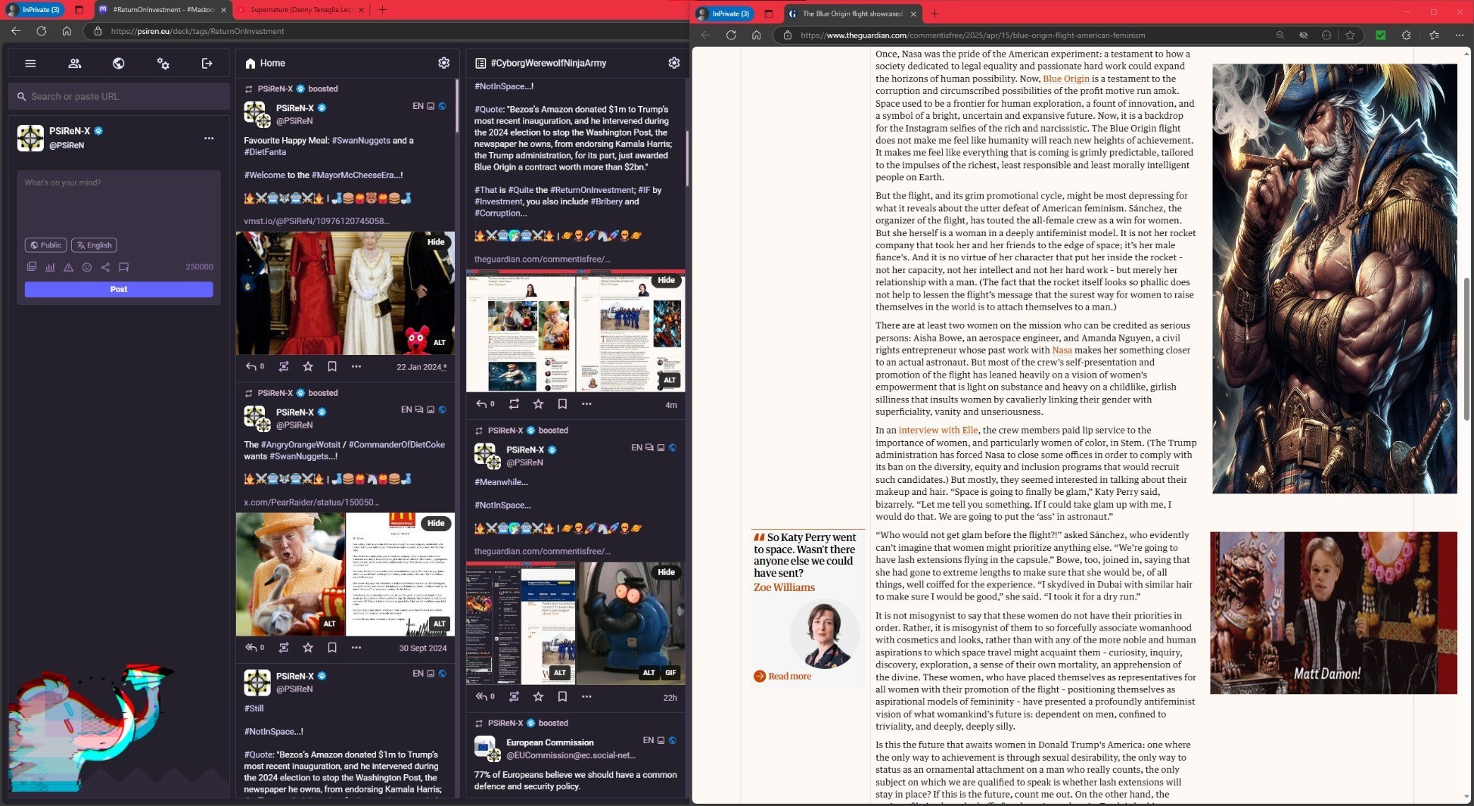Open the local community people icon

pyautogui.click(x=74, y=64)
